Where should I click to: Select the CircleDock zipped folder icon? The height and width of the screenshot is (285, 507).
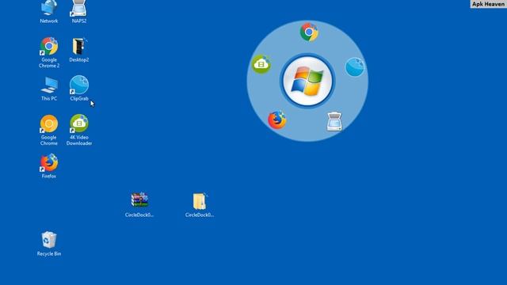(200, 204)
